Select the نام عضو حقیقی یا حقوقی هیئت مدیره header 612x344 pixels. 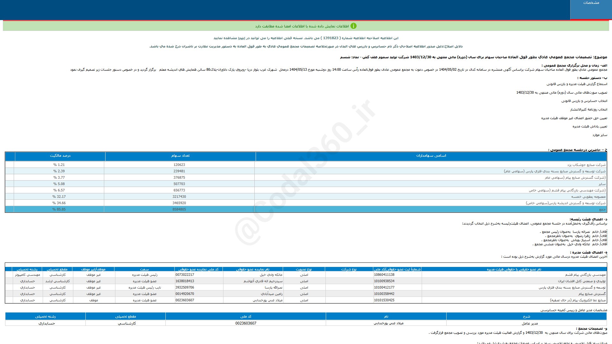point(514,269)
